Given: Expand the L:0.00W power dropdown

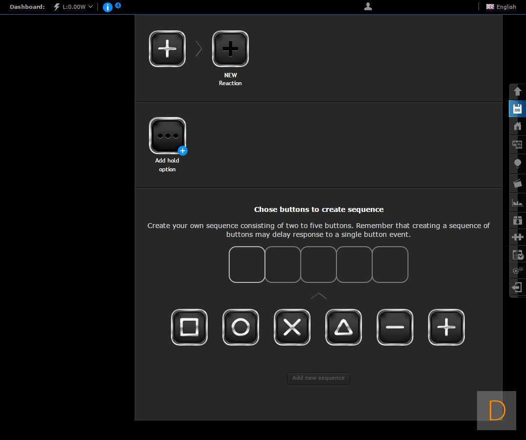Looking at the screenshot, I should (x=73, y=7).
